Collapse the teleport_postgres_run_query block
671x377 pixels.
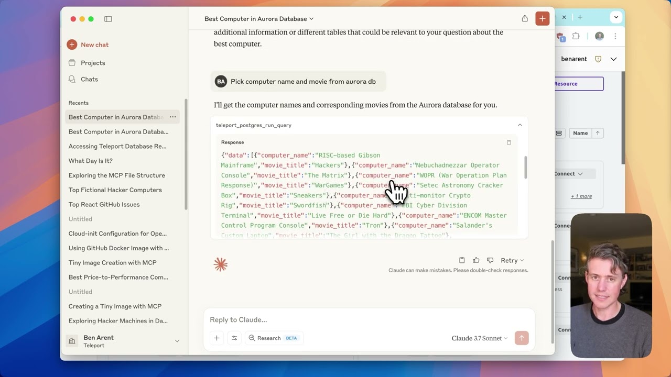click(520, 125)
